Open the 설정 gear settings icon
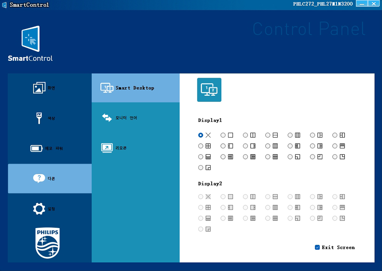 point(39,209)
